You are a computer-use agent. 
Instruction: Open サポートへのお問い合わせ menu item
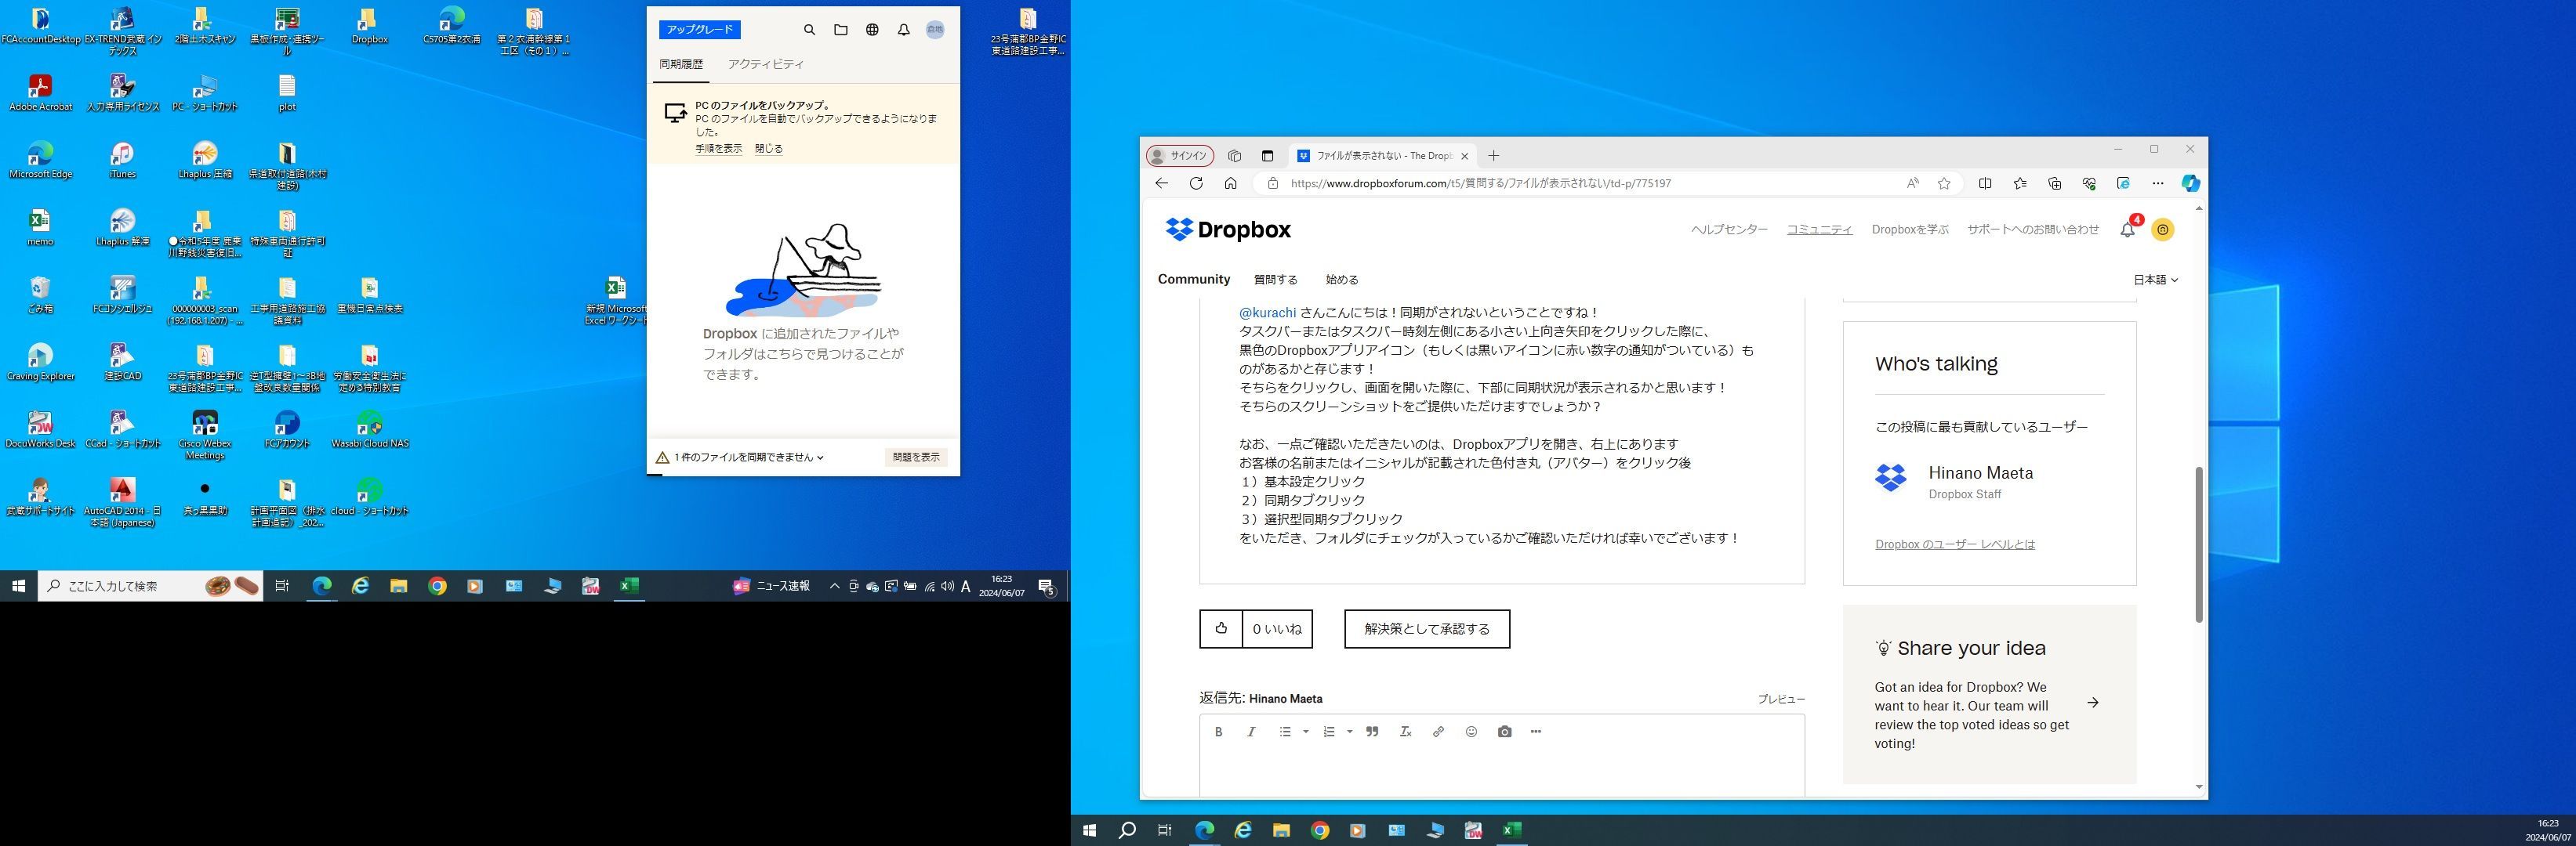pyautogui.click(x=2033, y=230)
